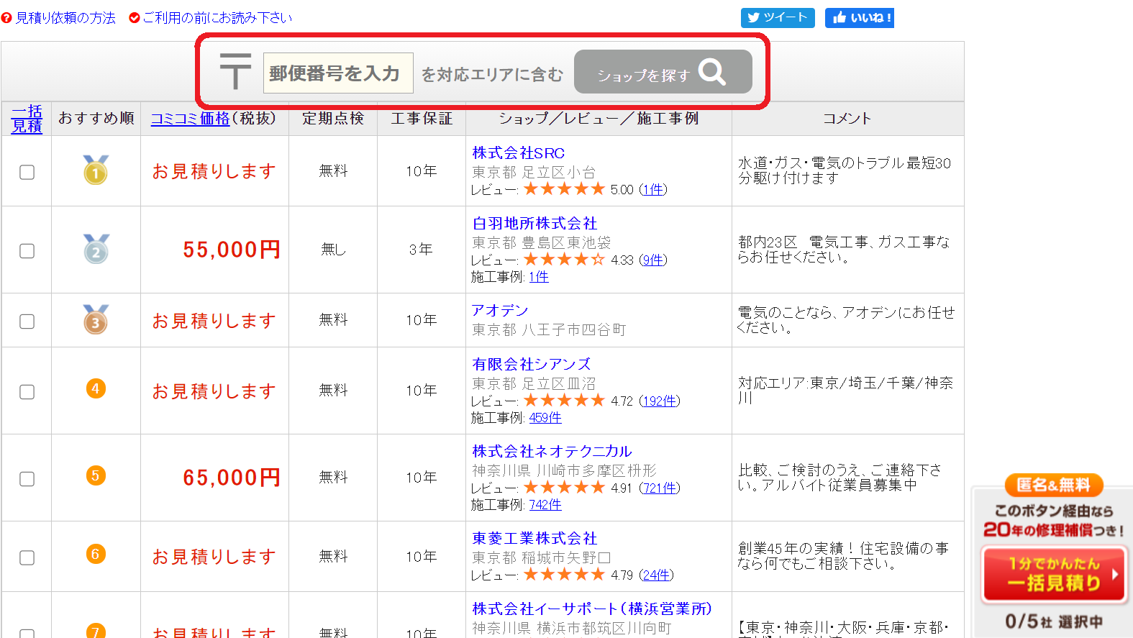Check the checkbox for 白羽地所株式会社
The width and height of the screenshot is (1133, 638).
tap(27, 250)
